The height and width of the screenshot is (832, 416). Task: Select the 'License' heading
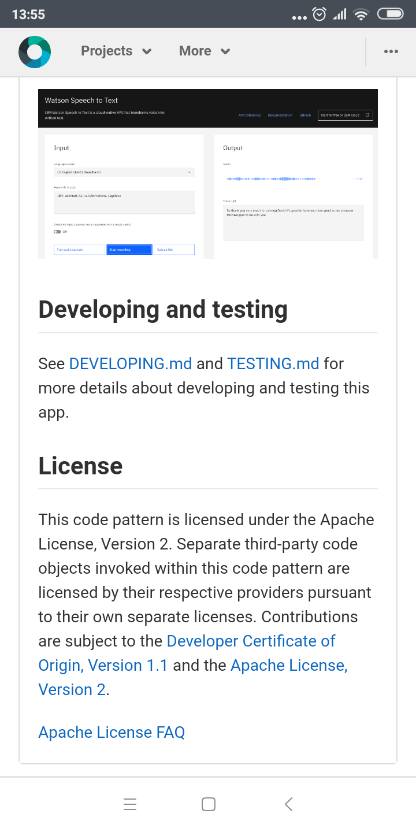click(x=80, y=465)
